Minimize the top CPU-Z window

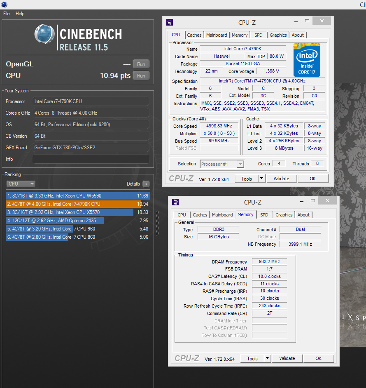coord(296,22)
